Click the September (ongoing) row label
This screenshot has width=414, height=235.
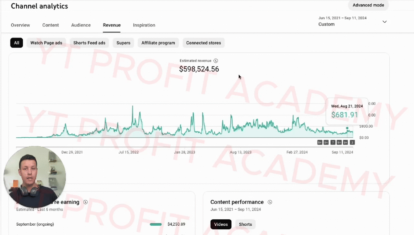point(35,224)
